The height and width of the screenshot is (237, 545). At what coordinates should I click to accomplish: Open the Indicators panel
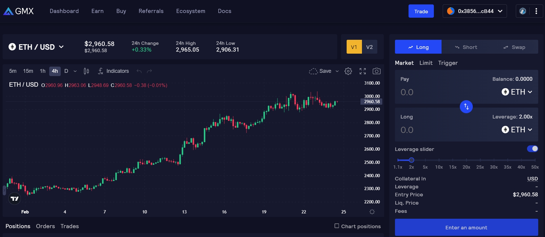(113, 71)
